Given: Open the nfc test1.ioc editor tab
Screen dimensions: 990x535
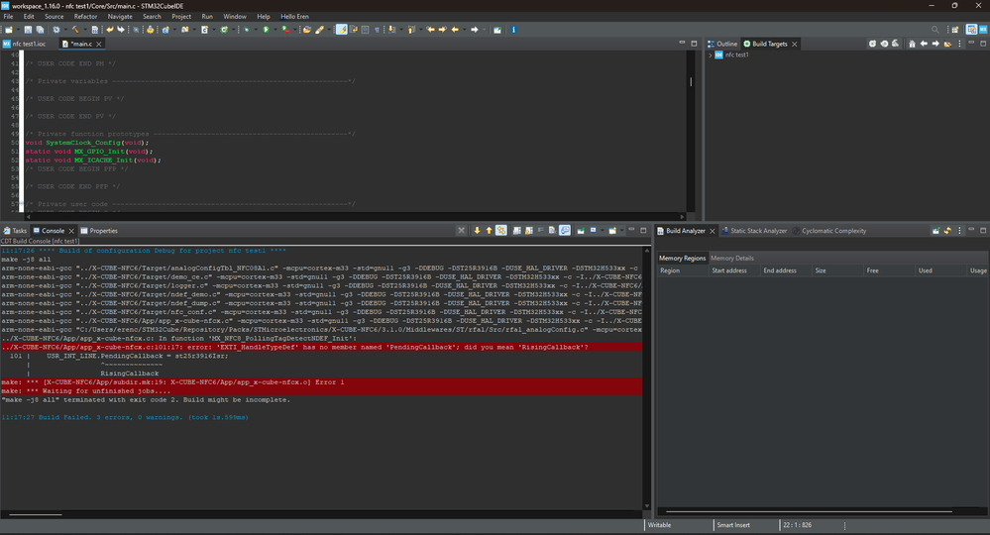Looking at the screenshot, I should click(x=25, y=44).
